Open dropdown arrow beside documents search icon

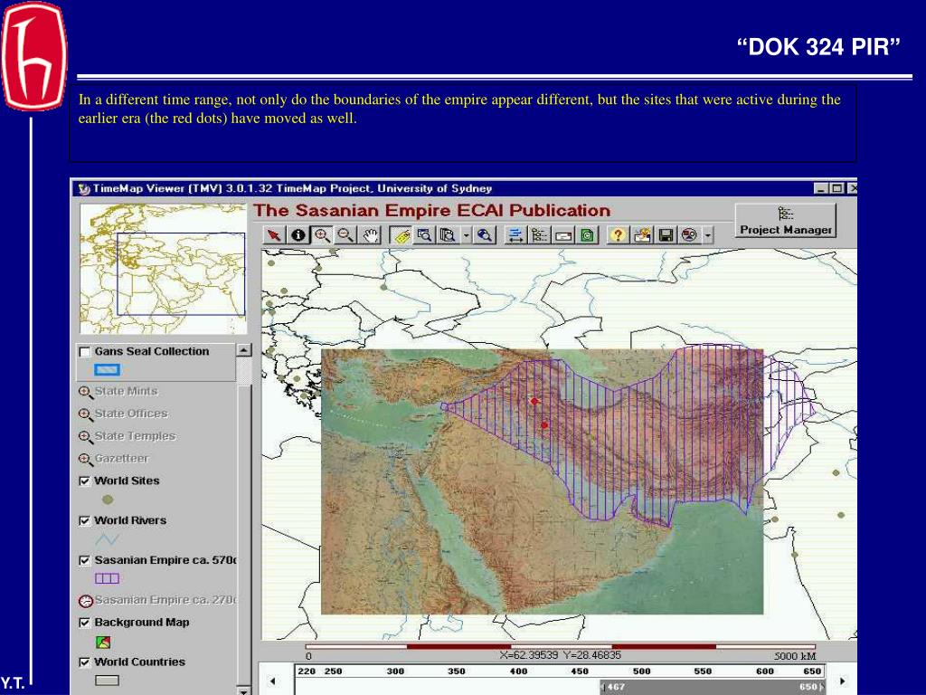point(466,235)
